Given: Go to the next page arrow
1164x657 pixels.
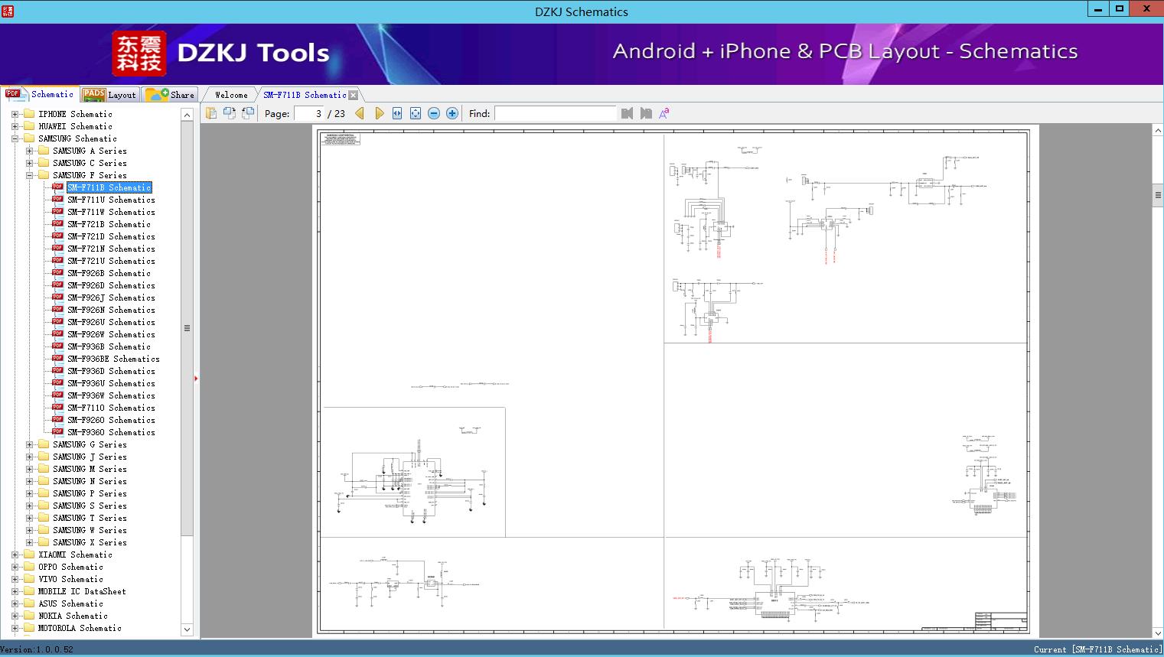Looking at the screenshot, I should coord(380,113).
